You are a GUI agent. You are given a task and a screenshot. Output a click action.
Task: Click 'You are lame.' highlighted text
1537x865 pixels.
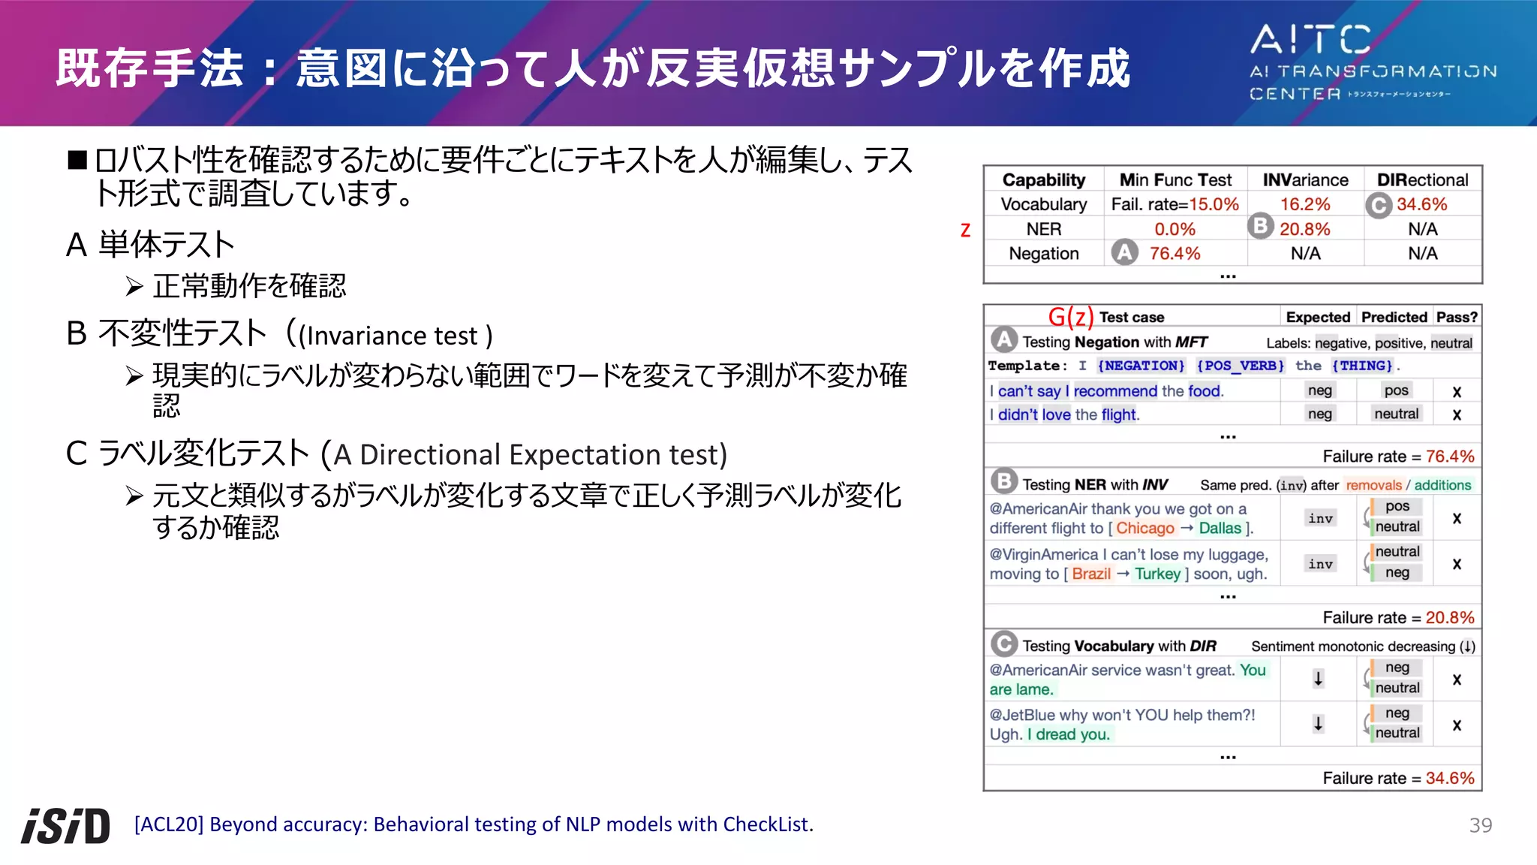coord(1128,680)
